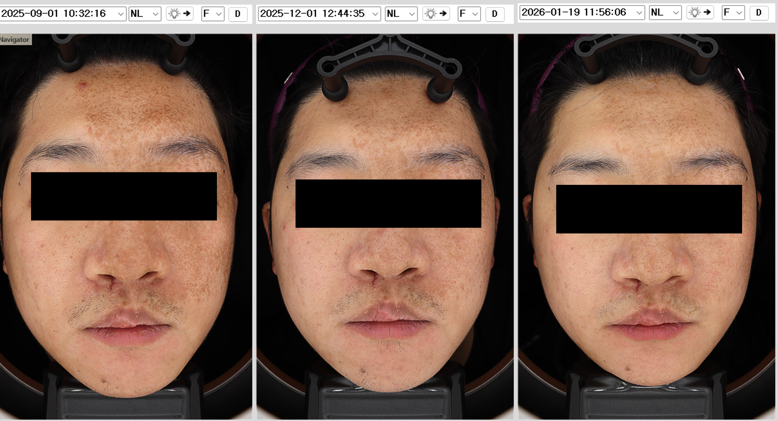The height and width of the screenshot is (421, 778).
Task: Select the 2025-12-01 face photo
Action: (385, 226)
